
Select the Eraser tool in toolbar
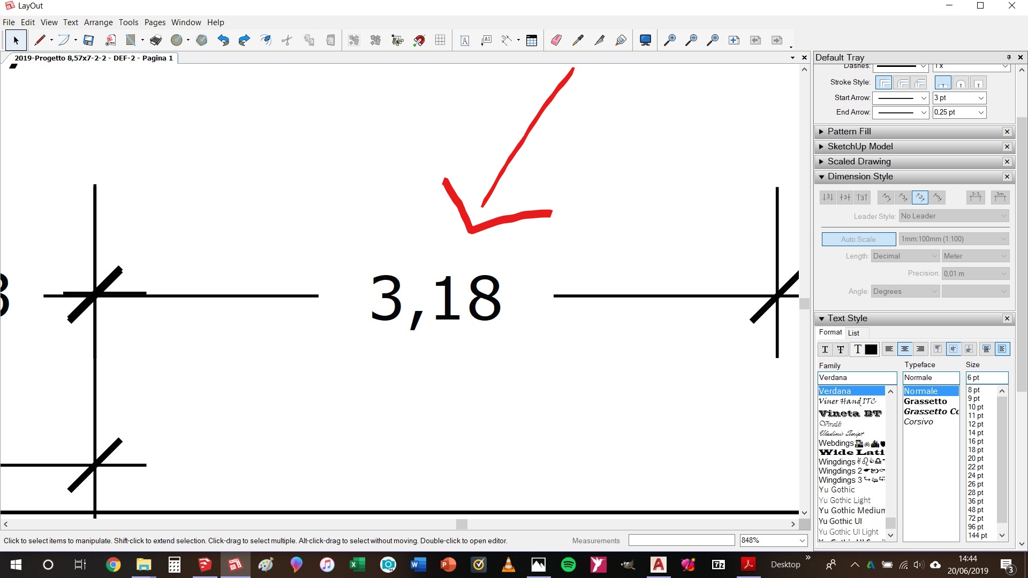pyautogui.click(x=556, y=40)
